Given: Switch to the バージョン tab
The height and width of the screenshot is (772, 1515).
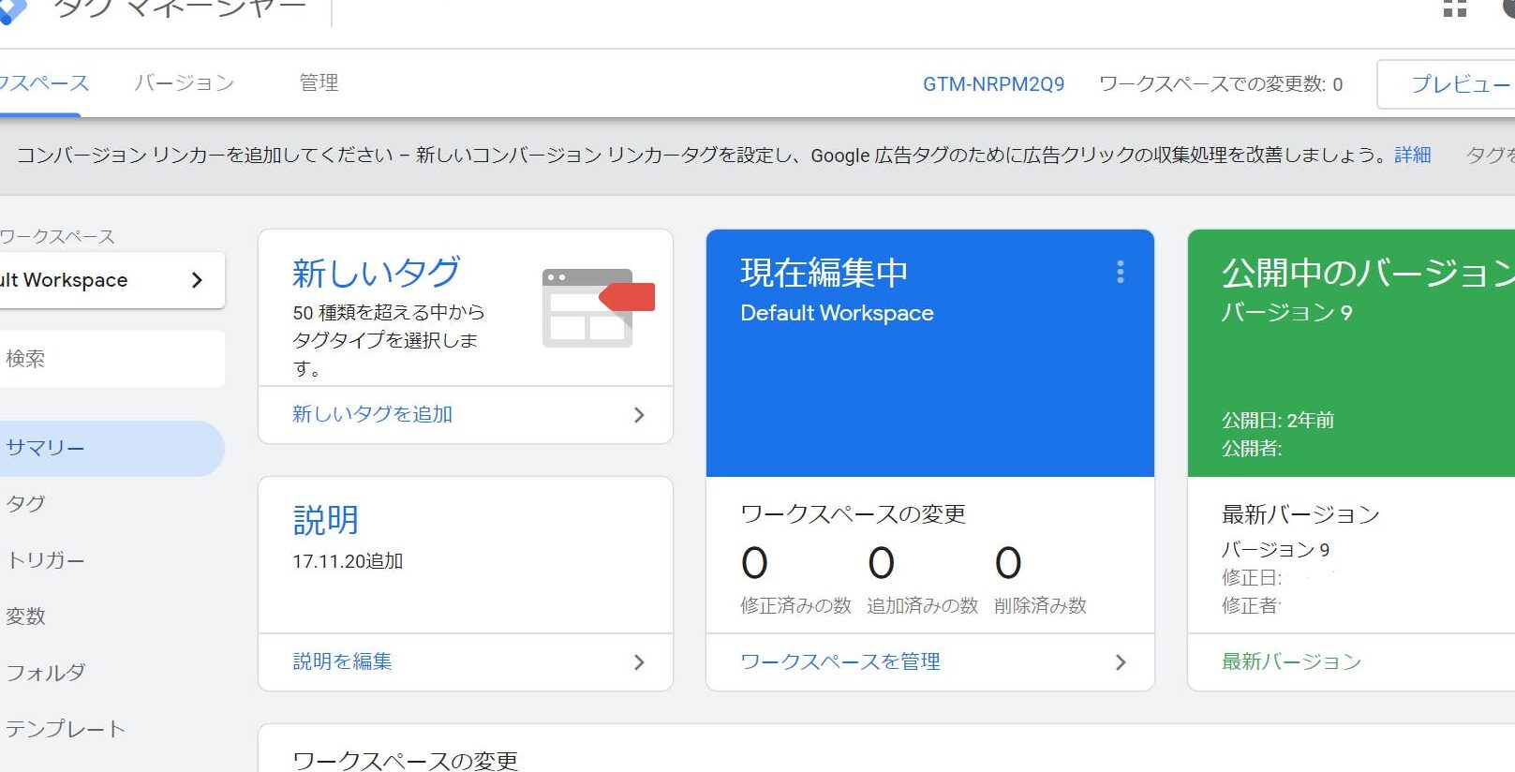Looking at the screenshot, I should pyautogui.click(x=185, y=83).
